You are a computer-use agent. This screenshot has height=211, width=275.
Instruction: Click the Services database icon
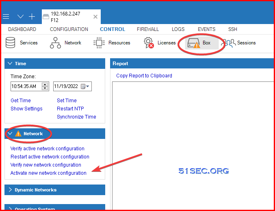tap(10, 42)
